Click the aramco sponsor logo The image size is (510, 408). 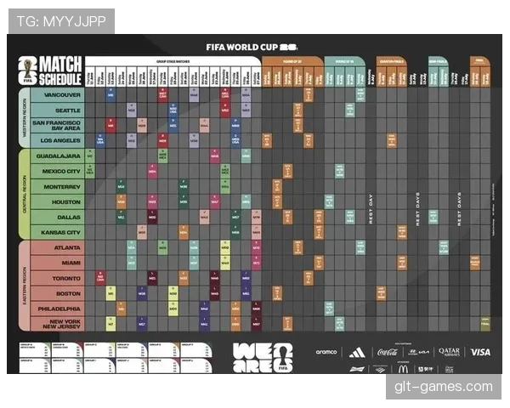click(x=326, y=352)
